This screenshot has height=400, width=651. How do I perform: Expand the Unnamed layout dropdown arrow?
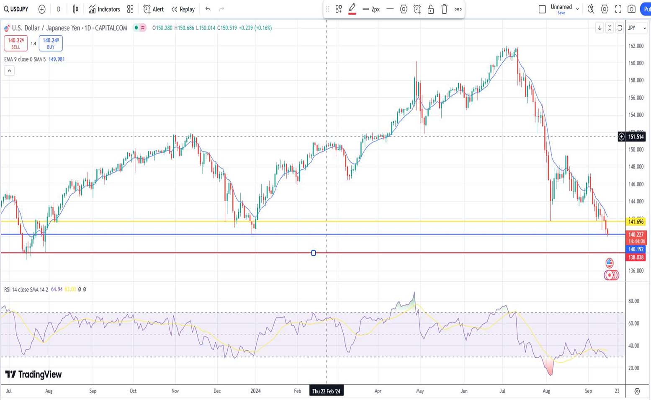[x=577, y=9]
